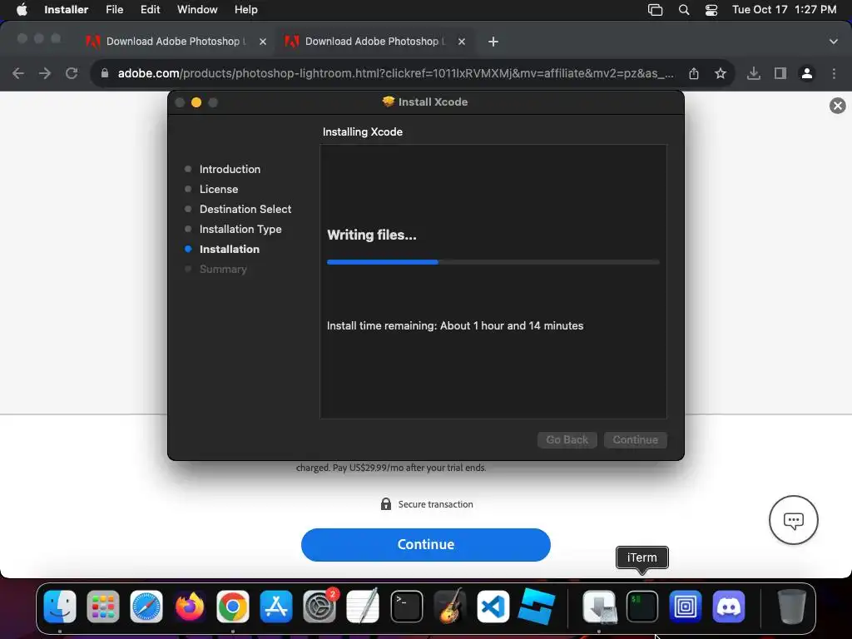
Task: Switch to second Download Adobe Photoshop tab
Action: pos(375,42)
